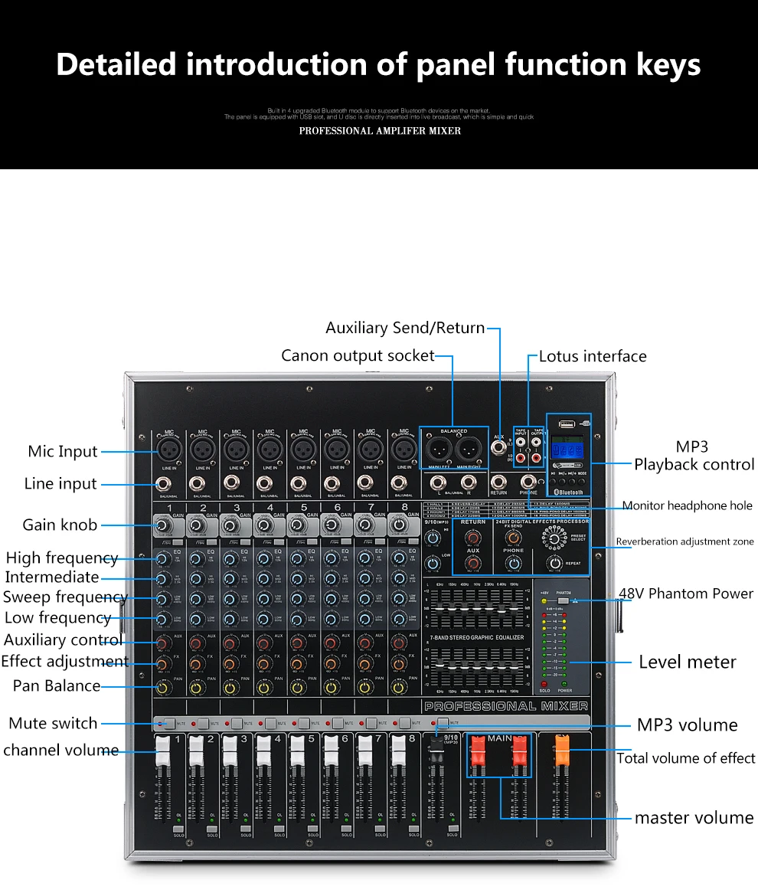758x893 pixels.
Task: Click the channel 8 GAIN knob
Action: pos(399,525)
